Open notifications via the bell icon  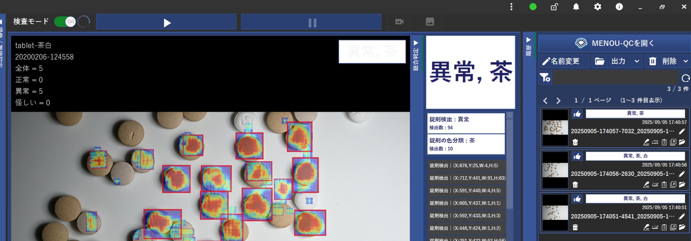[x=576, y=7]
